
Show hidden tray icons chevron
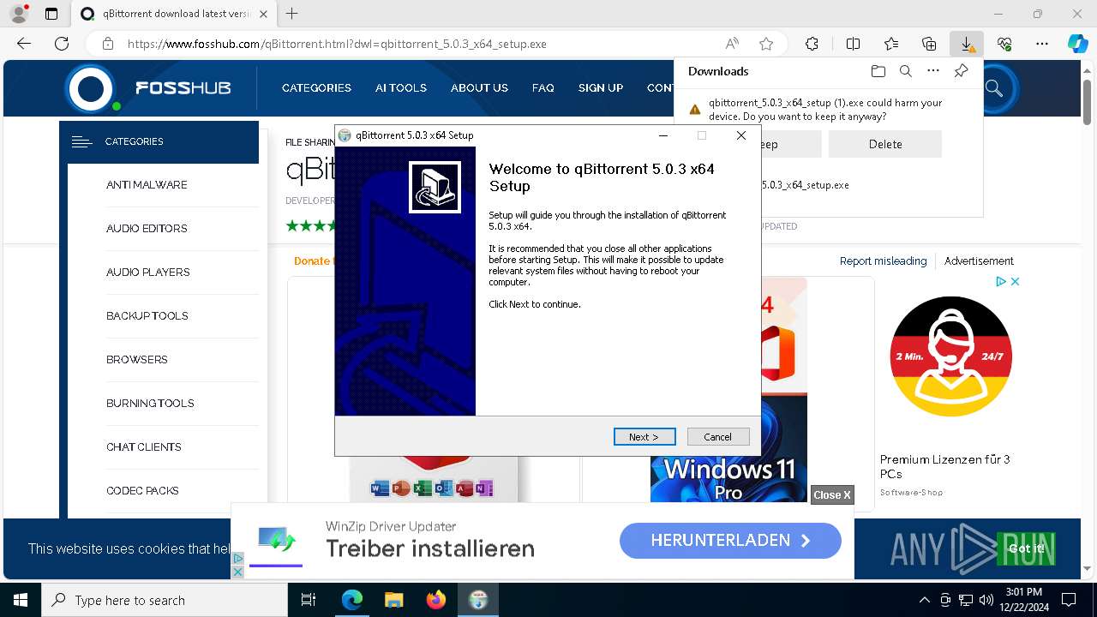[924, 601]
